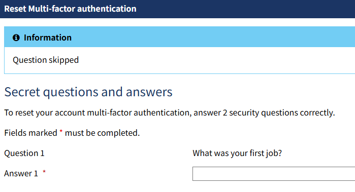The image size is (355, 192).
Task: Click the Reset Multi-factor authentication header title
Action: [70, 9]
